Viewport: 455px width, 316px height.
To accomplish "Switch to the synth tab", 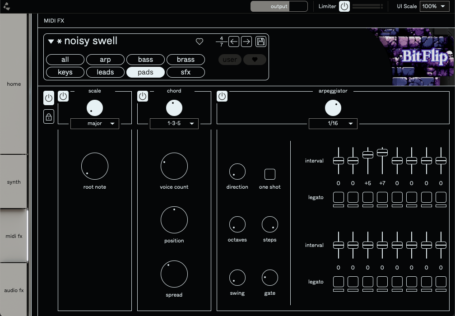I will point(14,182).
